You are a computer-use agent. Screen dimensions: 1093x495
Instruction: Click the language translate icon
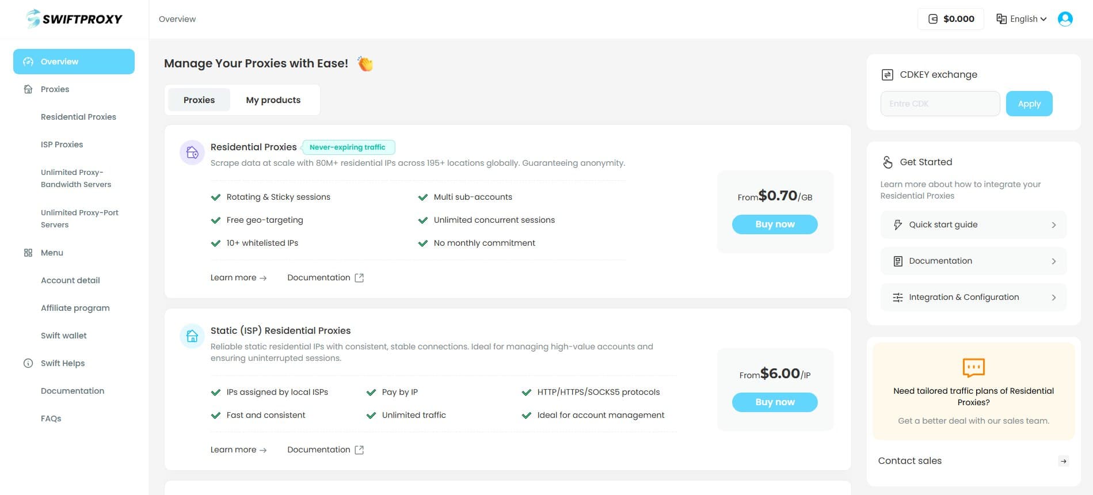(1001, 19)
